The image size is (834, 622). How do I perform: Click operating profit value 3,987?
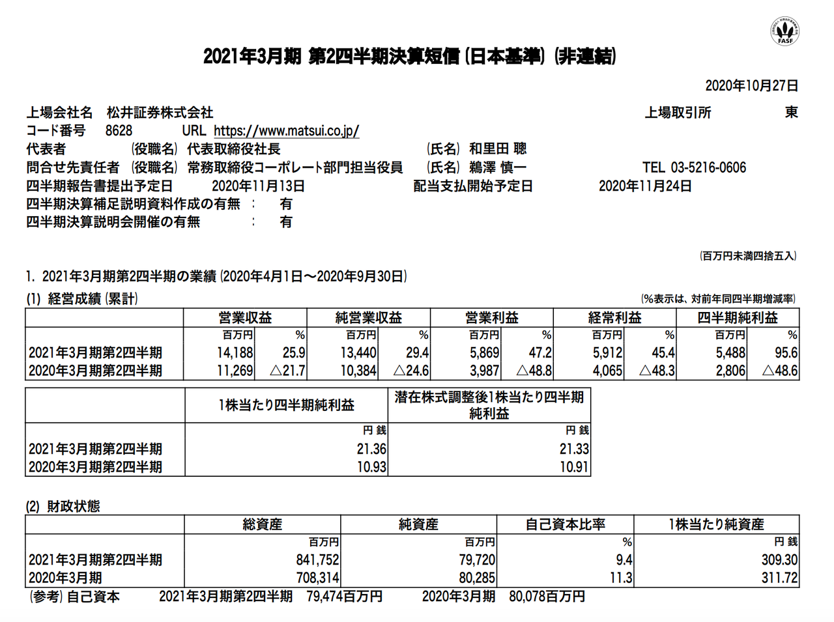click(485, 371)
